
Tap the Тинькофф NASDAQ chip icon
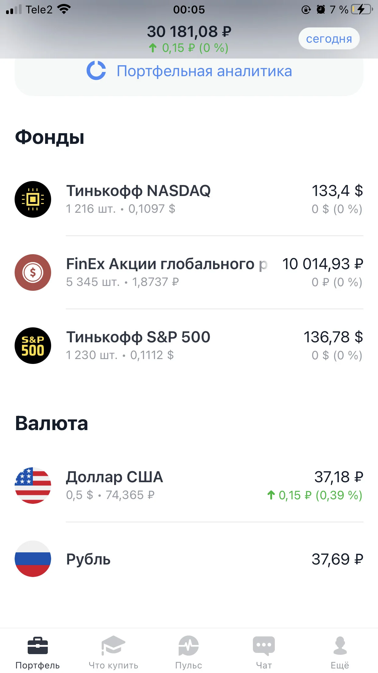33,199
